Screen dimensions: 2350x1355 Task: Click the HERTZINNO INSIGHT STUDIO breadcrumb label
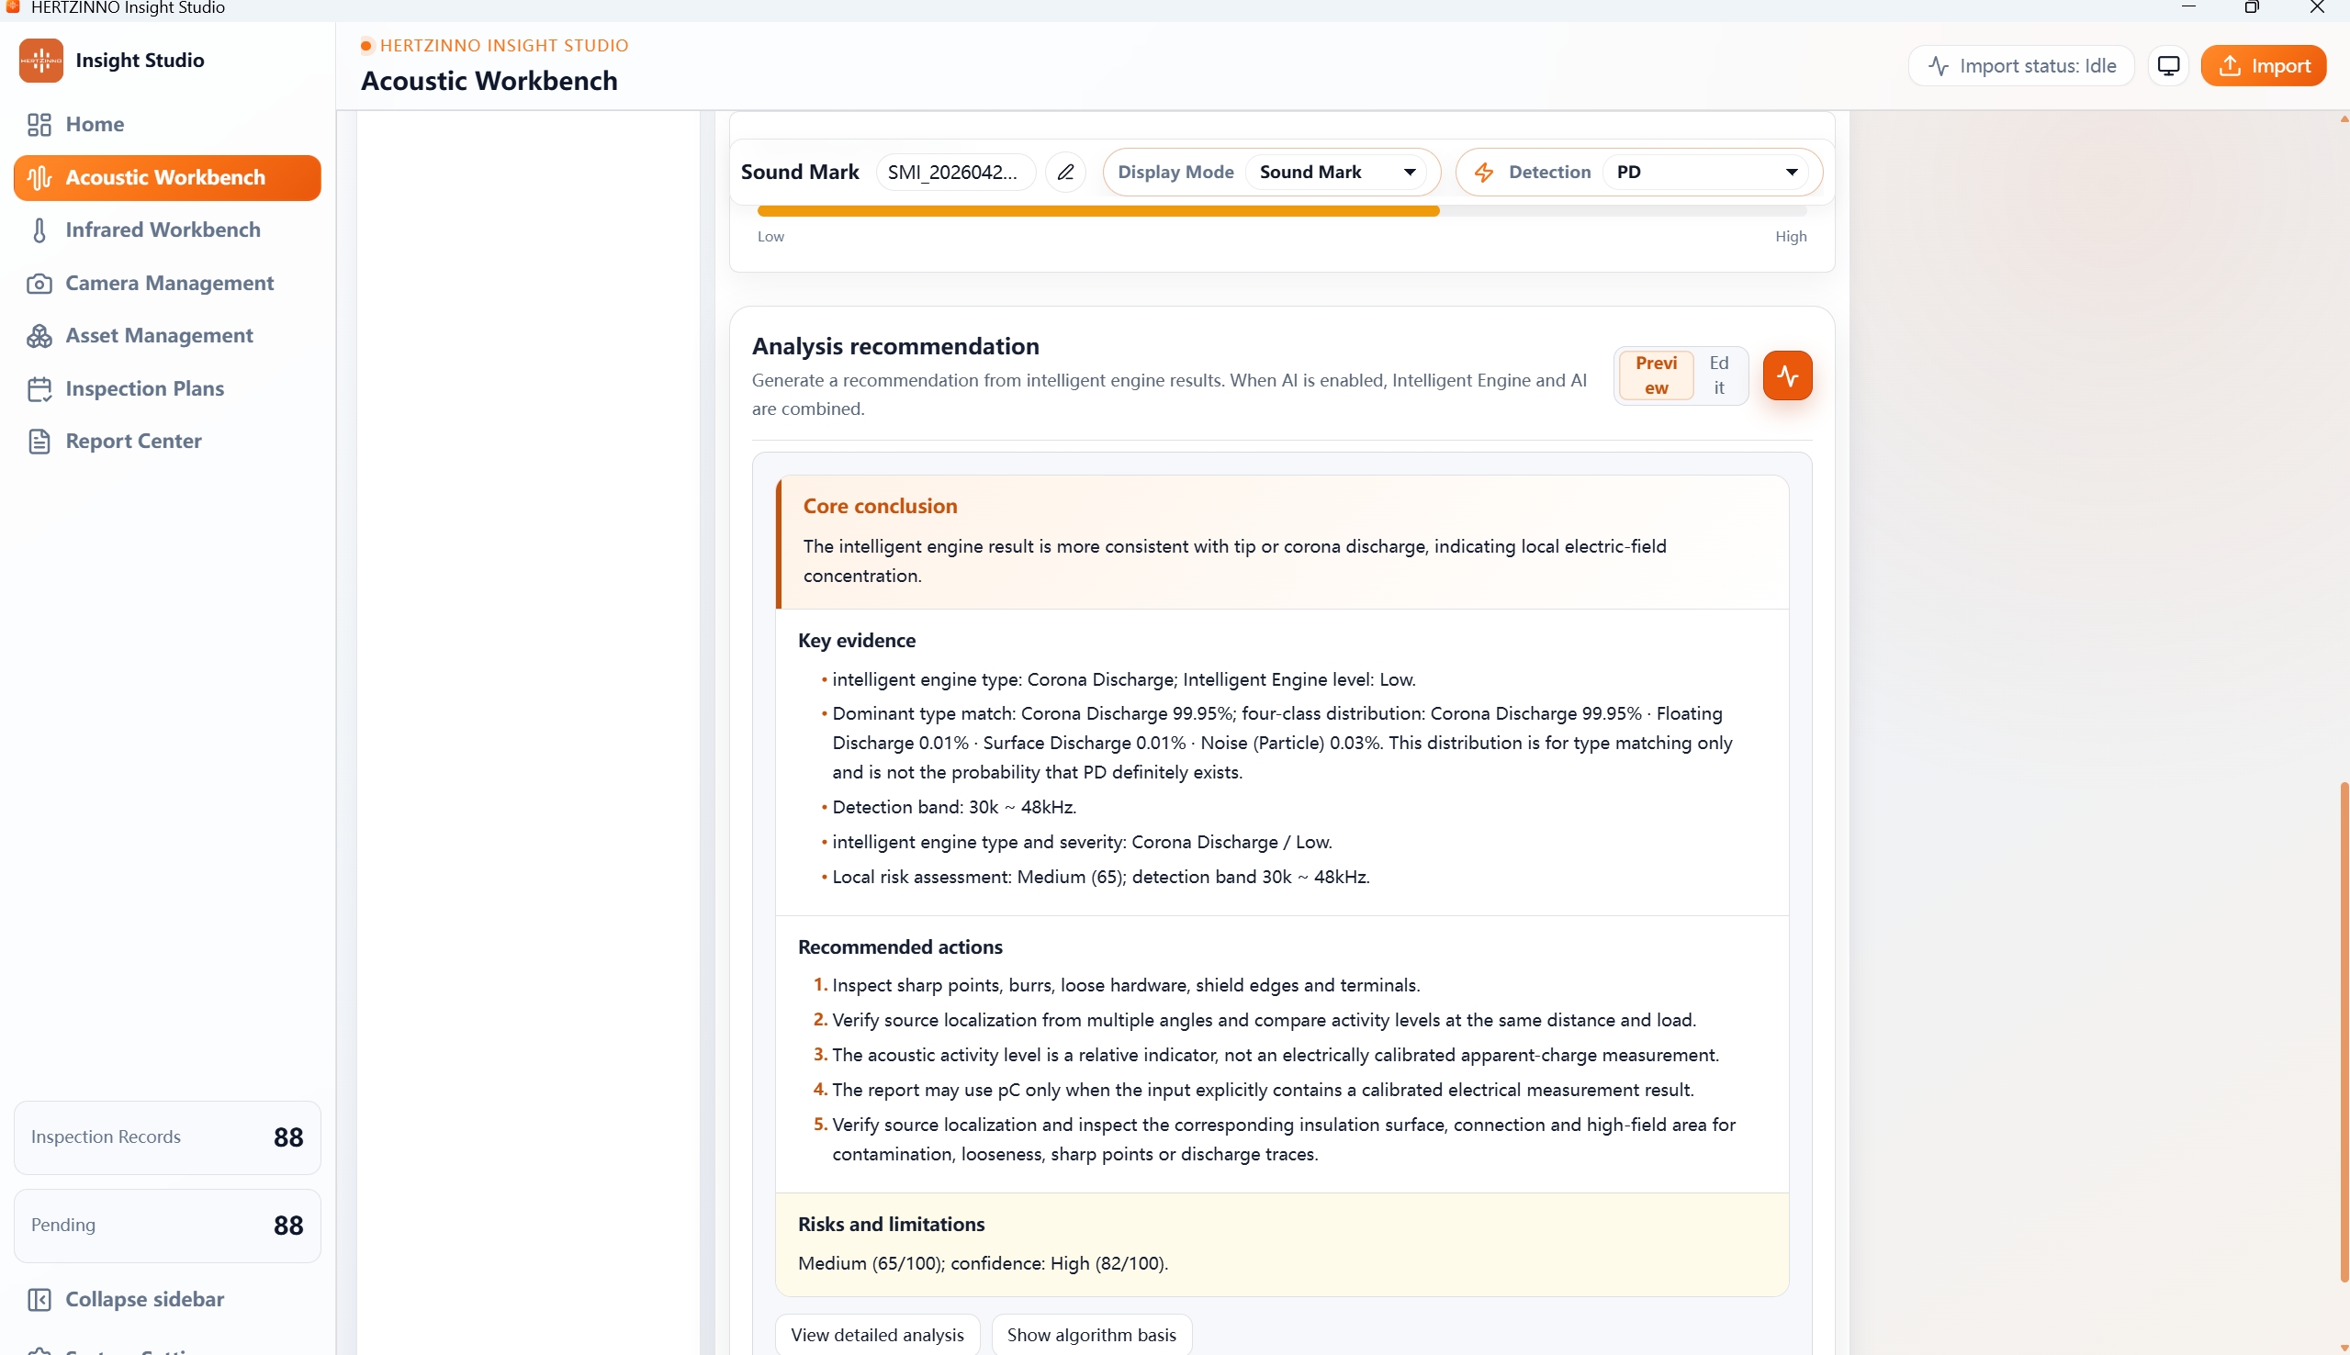(503, 46)
